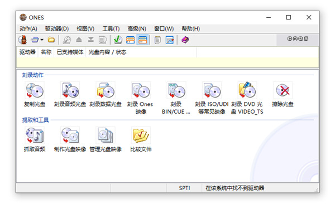Open the 视图(V) menu

pos(85,28)
